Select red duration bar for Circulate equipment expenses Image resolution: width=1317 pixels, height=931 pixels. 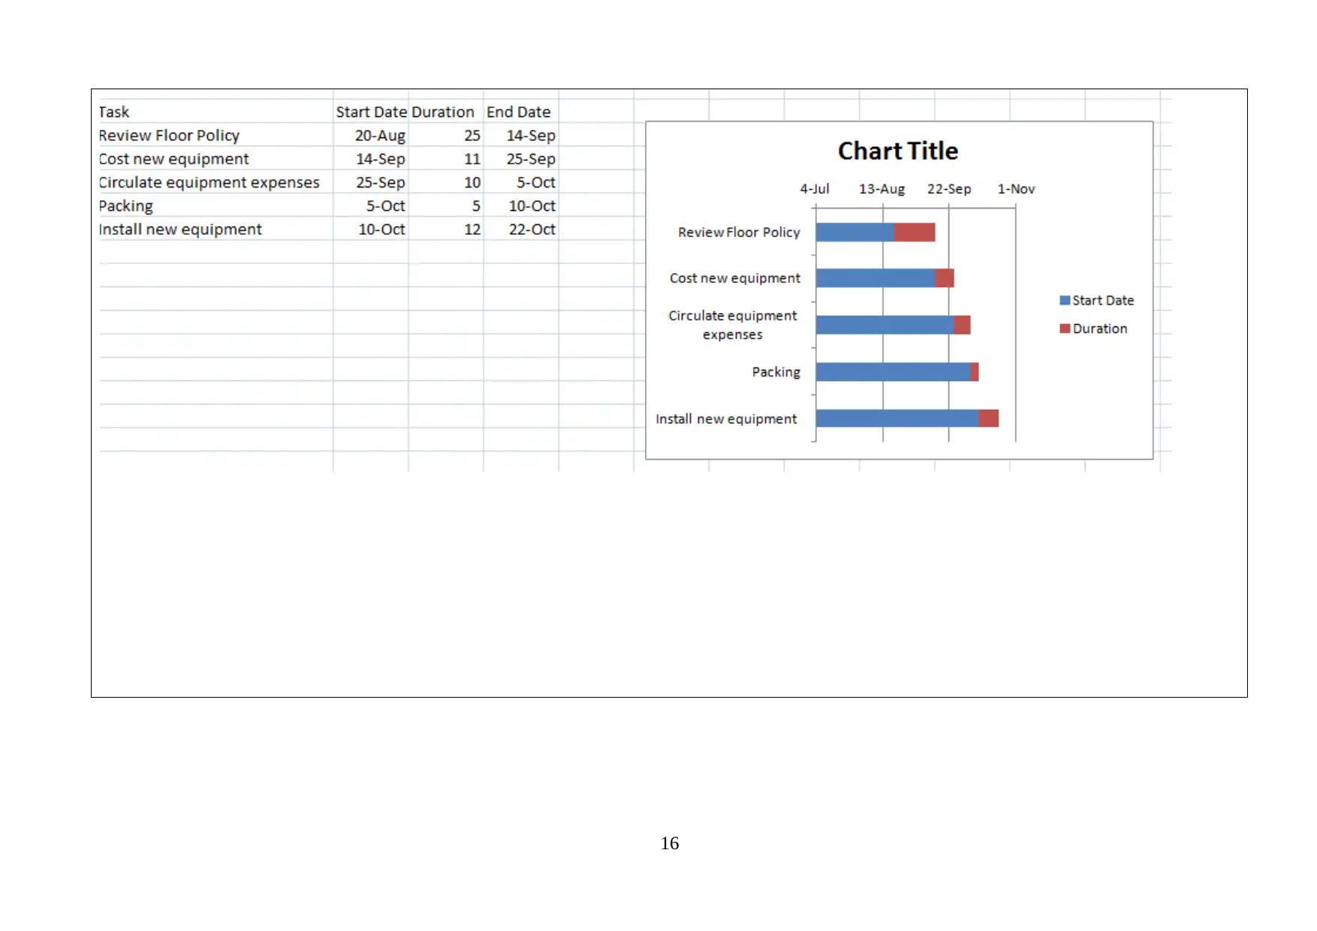pos(963,325)
